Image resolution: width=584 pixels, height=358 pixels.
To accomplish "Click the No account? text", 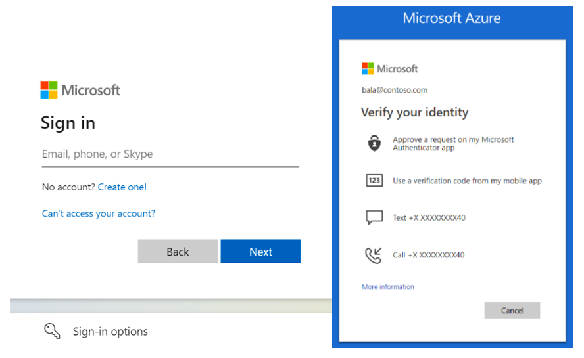I will [68, 187].
